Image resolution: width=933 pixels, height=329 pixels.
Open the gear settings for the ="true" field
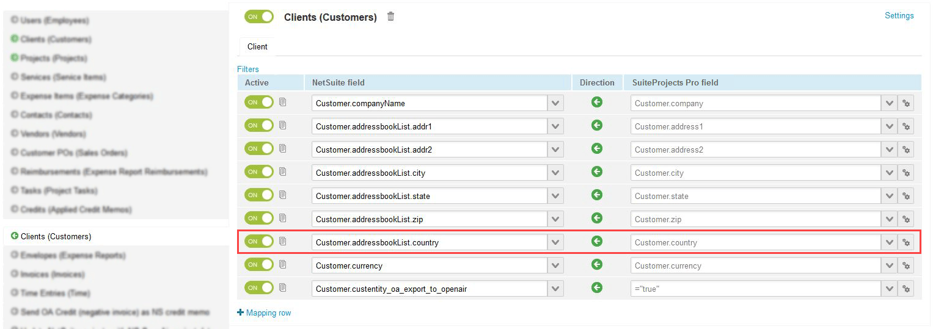click(x=906, y=289)
